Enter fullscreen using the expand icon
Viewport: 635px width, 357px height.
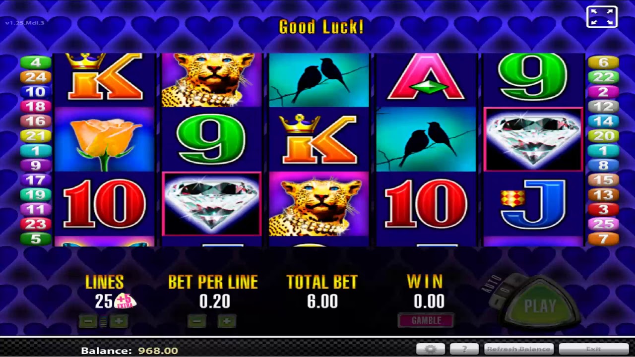[602, 17]
